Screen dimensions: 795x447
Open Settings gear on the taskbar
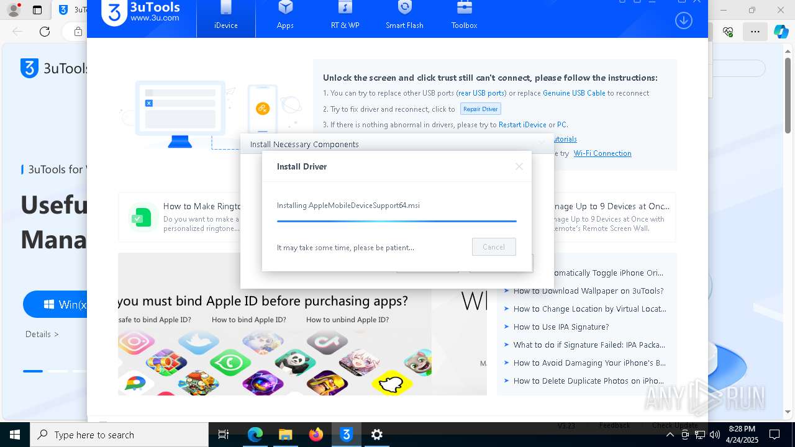click(377, 435)
